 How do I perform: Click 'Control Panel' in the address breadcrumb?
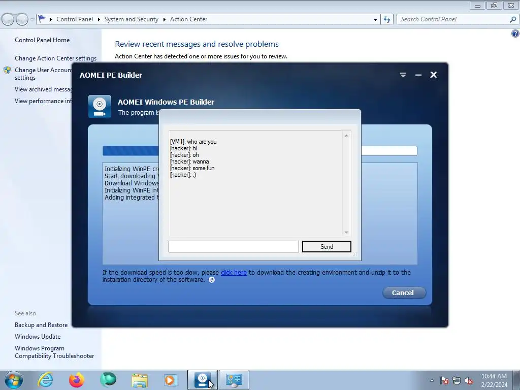75,19
